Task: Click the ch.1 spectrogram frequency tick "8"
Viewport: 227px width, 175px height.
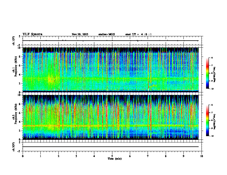Action: [20, 57]
